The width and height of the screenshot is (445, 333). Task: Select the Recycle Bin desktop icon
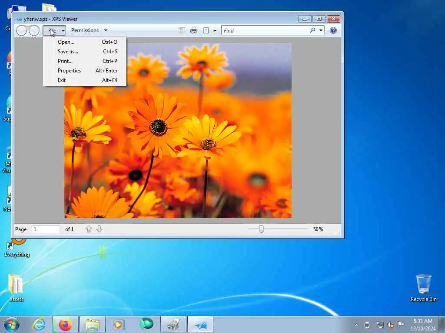[x=423, y=287]
